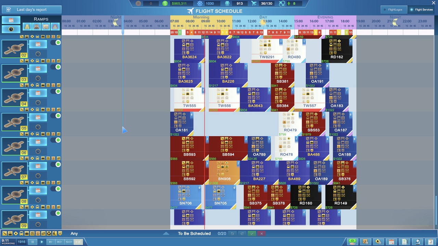Viewport: 438px width, 246px height.
Task: Pause the game simulation
Action: [x=33, y=242]
